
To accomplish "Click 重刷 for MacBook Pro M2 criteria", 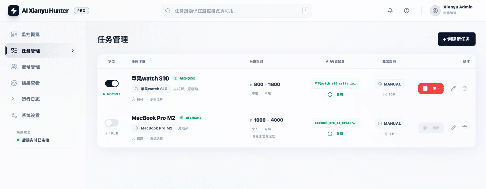I will pyautogui.click(x=340, y=134).
